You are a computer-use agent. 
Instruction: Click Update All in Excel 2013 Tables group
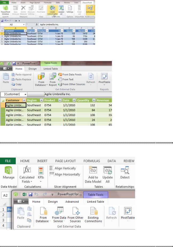click(x=108, y=174)
